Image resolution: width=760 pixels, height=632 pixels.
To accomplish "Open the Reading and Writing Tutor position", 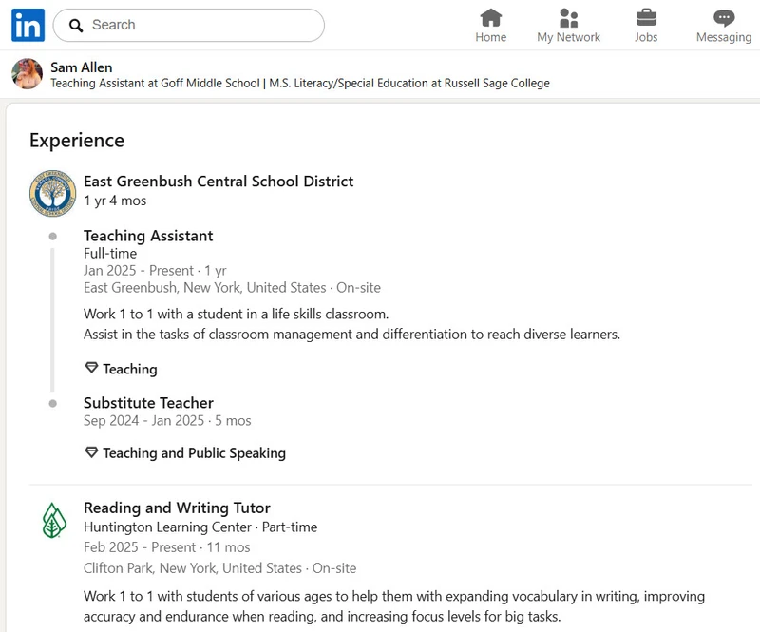I will pyautogui.click(x=177, y=508).
